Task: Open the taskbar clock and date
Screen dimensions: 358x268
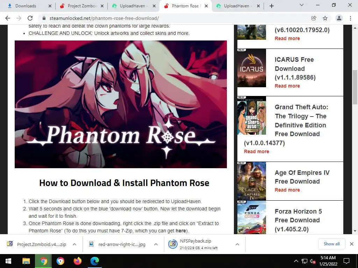Action: pyautogui.click(x=328, y=261)
